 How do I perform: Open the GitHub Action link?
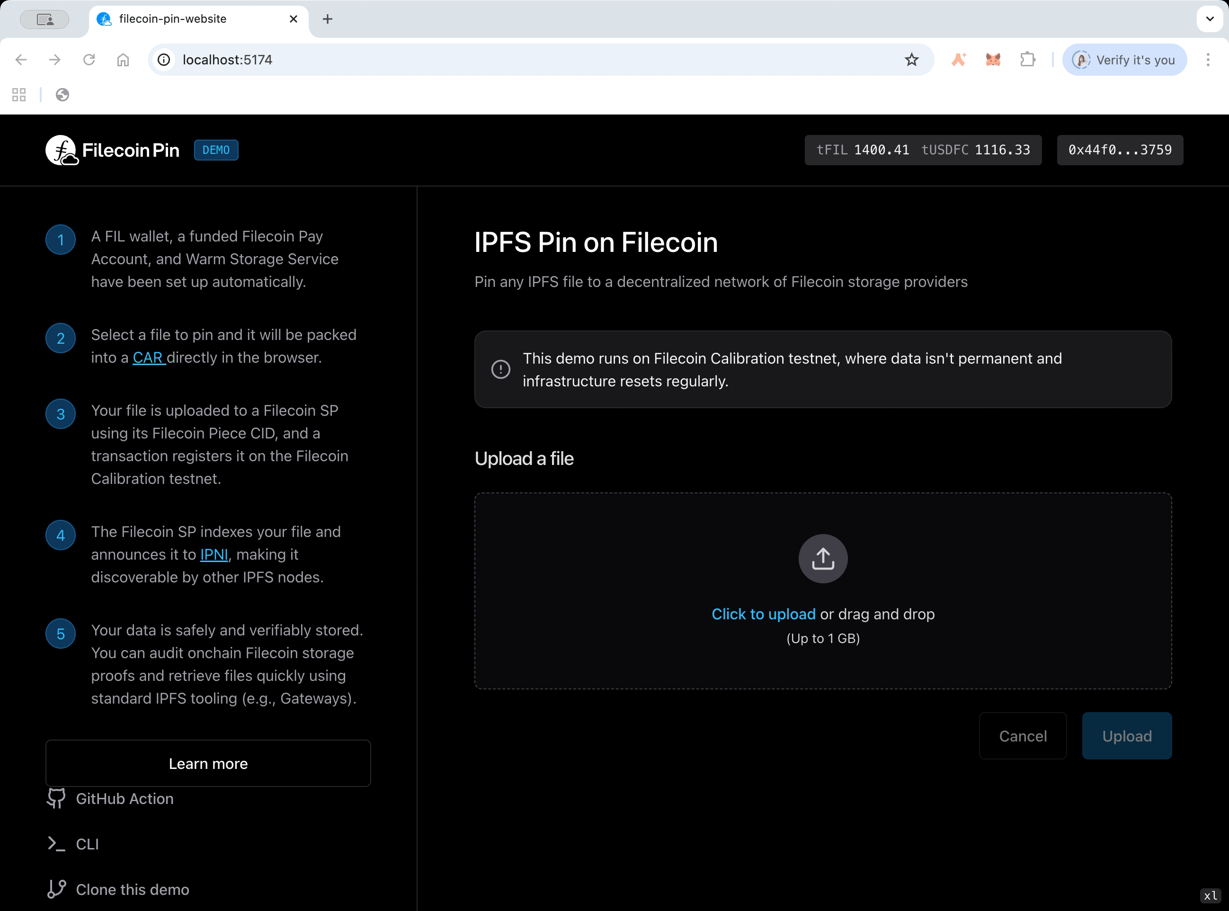tap(124, 798)
